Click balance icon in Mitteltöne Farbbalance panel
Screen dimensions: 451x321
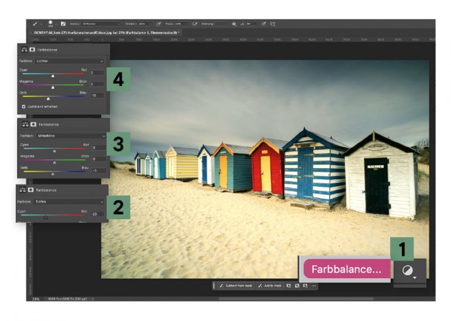pos(26,125)
